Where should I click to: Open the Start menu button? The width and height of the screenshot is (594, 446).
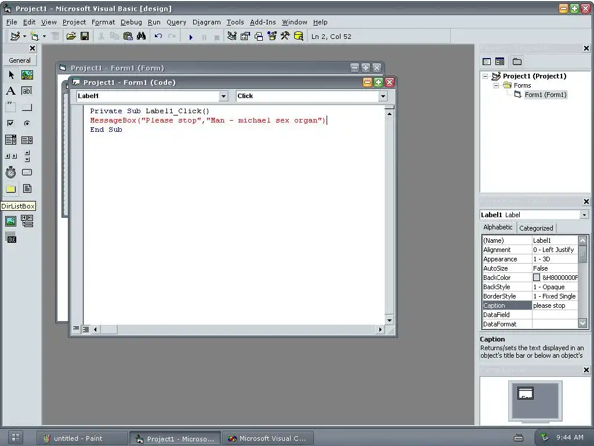[16, 437]
